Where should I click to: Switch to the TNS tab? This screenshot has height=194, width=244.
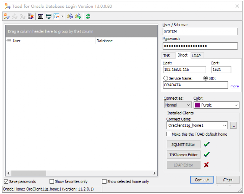coord(166,56)
